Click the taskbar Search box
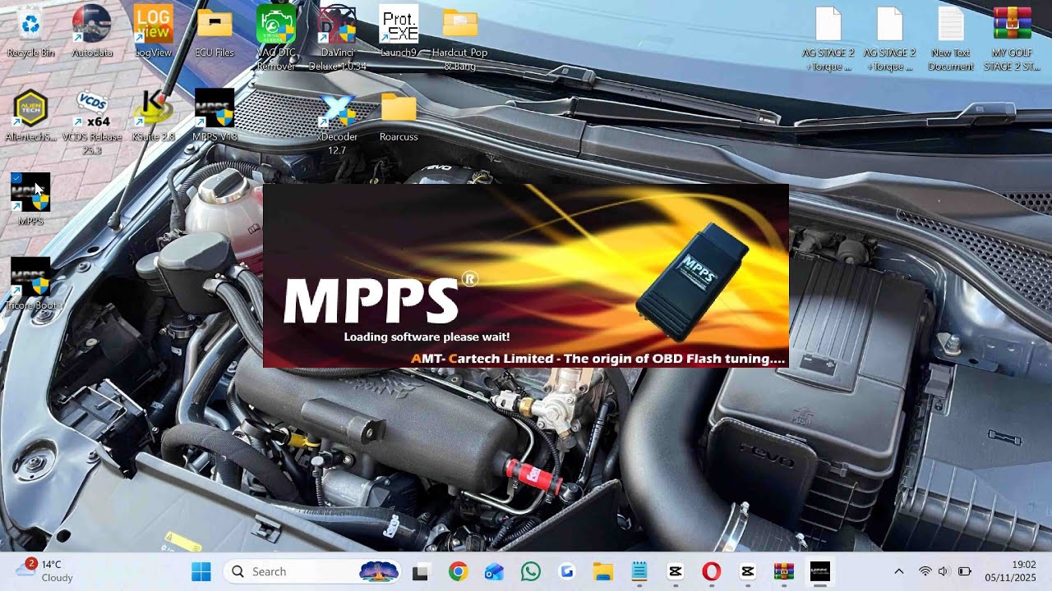The width and height of the screenshot is (1052, 591). click(x=312, y=572)
